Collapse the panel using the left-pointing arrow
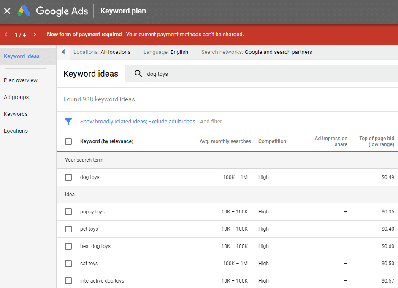Viewport: 398px width, 288px height. click(63, 52)
